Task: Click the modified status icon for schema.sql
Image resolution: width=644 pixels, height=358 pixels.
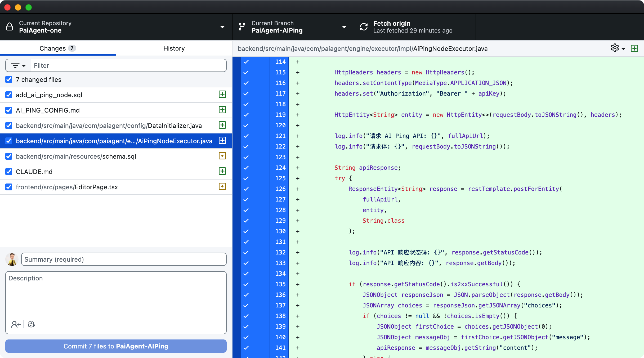Action: click(x=222, y=156)
